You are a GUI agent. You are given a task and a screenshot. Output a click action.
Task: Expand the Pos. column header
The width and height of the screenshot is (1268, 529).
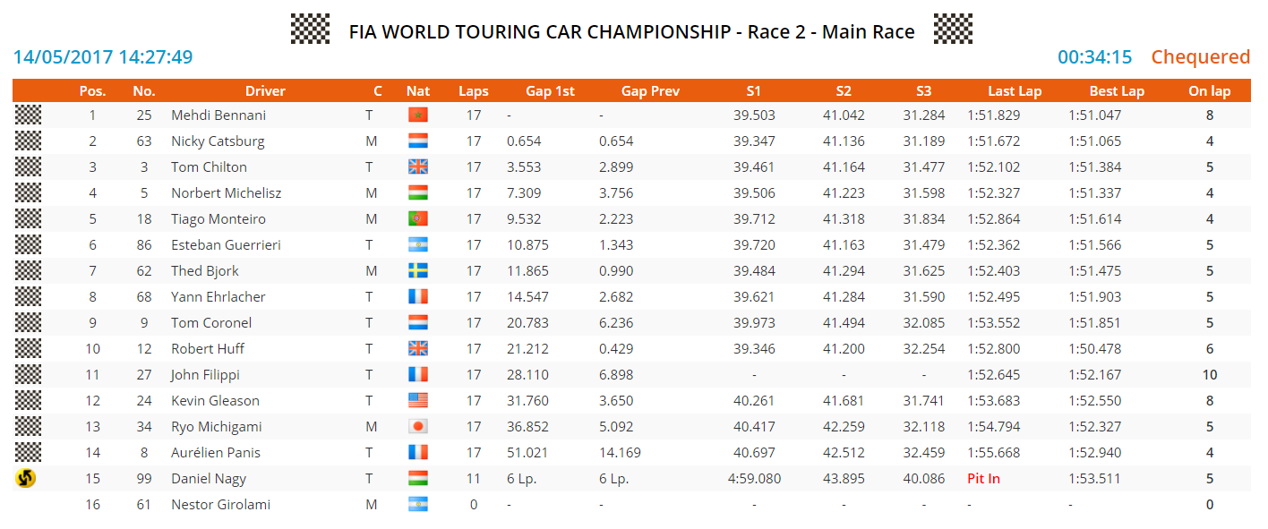coord(92,90)
